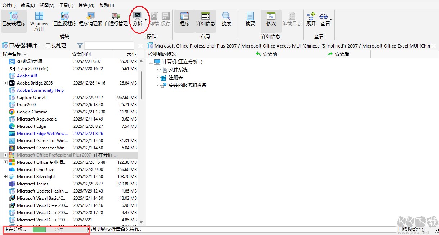Image resolution: width=439 pixels, height=235 pixels.
Task: Select Microsoft Teams entry
Action: coord(69,184)
